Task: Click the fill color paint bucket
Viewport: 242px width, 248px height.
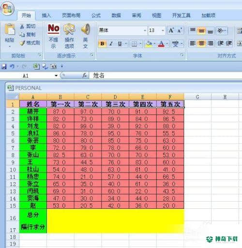Action: 149,44
